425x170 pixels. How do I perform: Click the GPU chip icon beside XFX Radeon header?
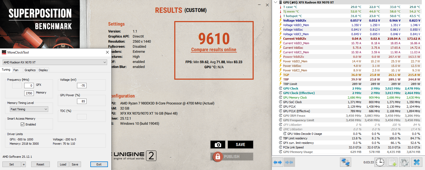pyautogui.click(x=281, y=2)
